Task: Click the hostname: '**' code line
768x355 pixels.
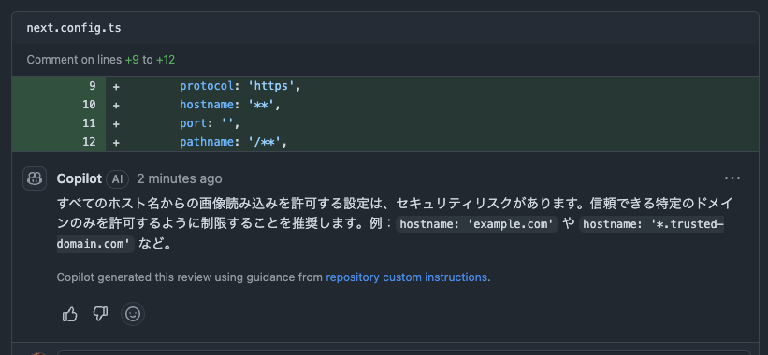Action: tap(230, 105)
